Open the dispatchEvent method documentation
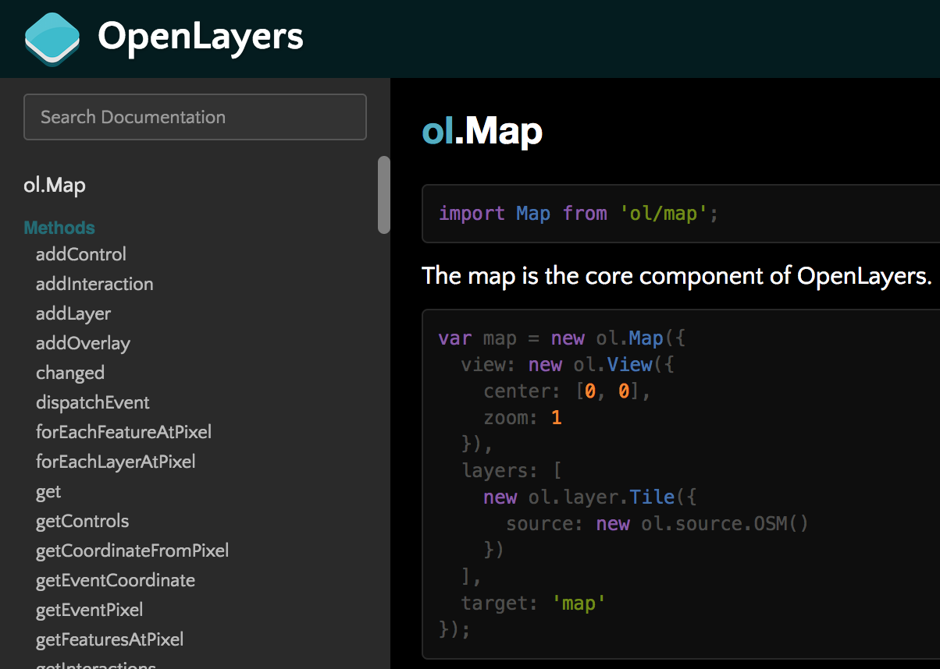 pos(92,402)
